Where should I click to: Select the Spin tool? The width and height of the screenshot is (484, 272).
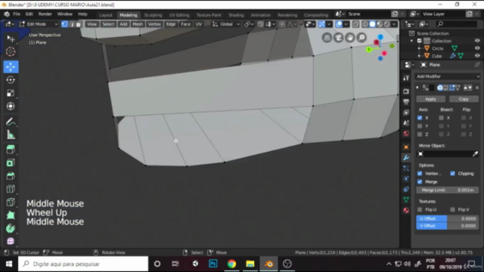pos(11,228)
